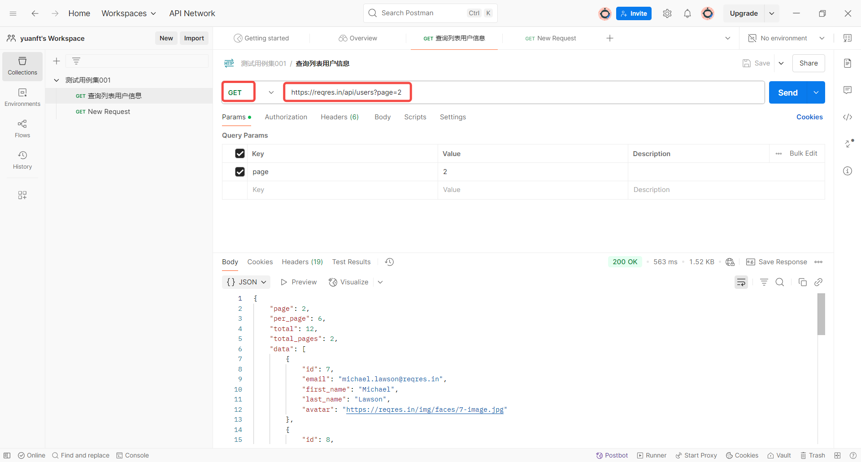Switch to the Settings tab
The image size is (861, 462).
pyautogui.click(x=453, y=117)
